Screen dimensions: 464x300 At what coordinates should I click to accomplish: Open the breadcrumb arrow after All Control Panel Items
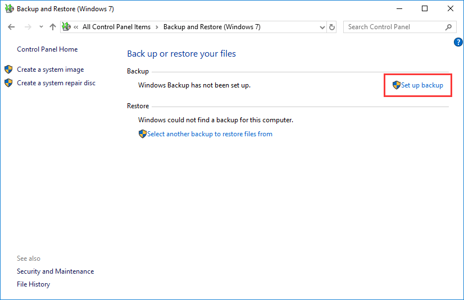[x=157, y=27]
